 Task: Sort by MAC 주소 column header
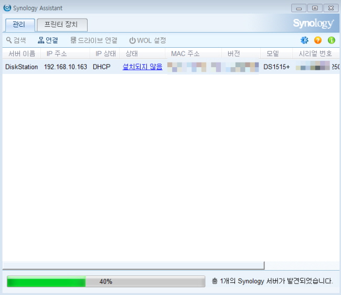pos(194,54)
